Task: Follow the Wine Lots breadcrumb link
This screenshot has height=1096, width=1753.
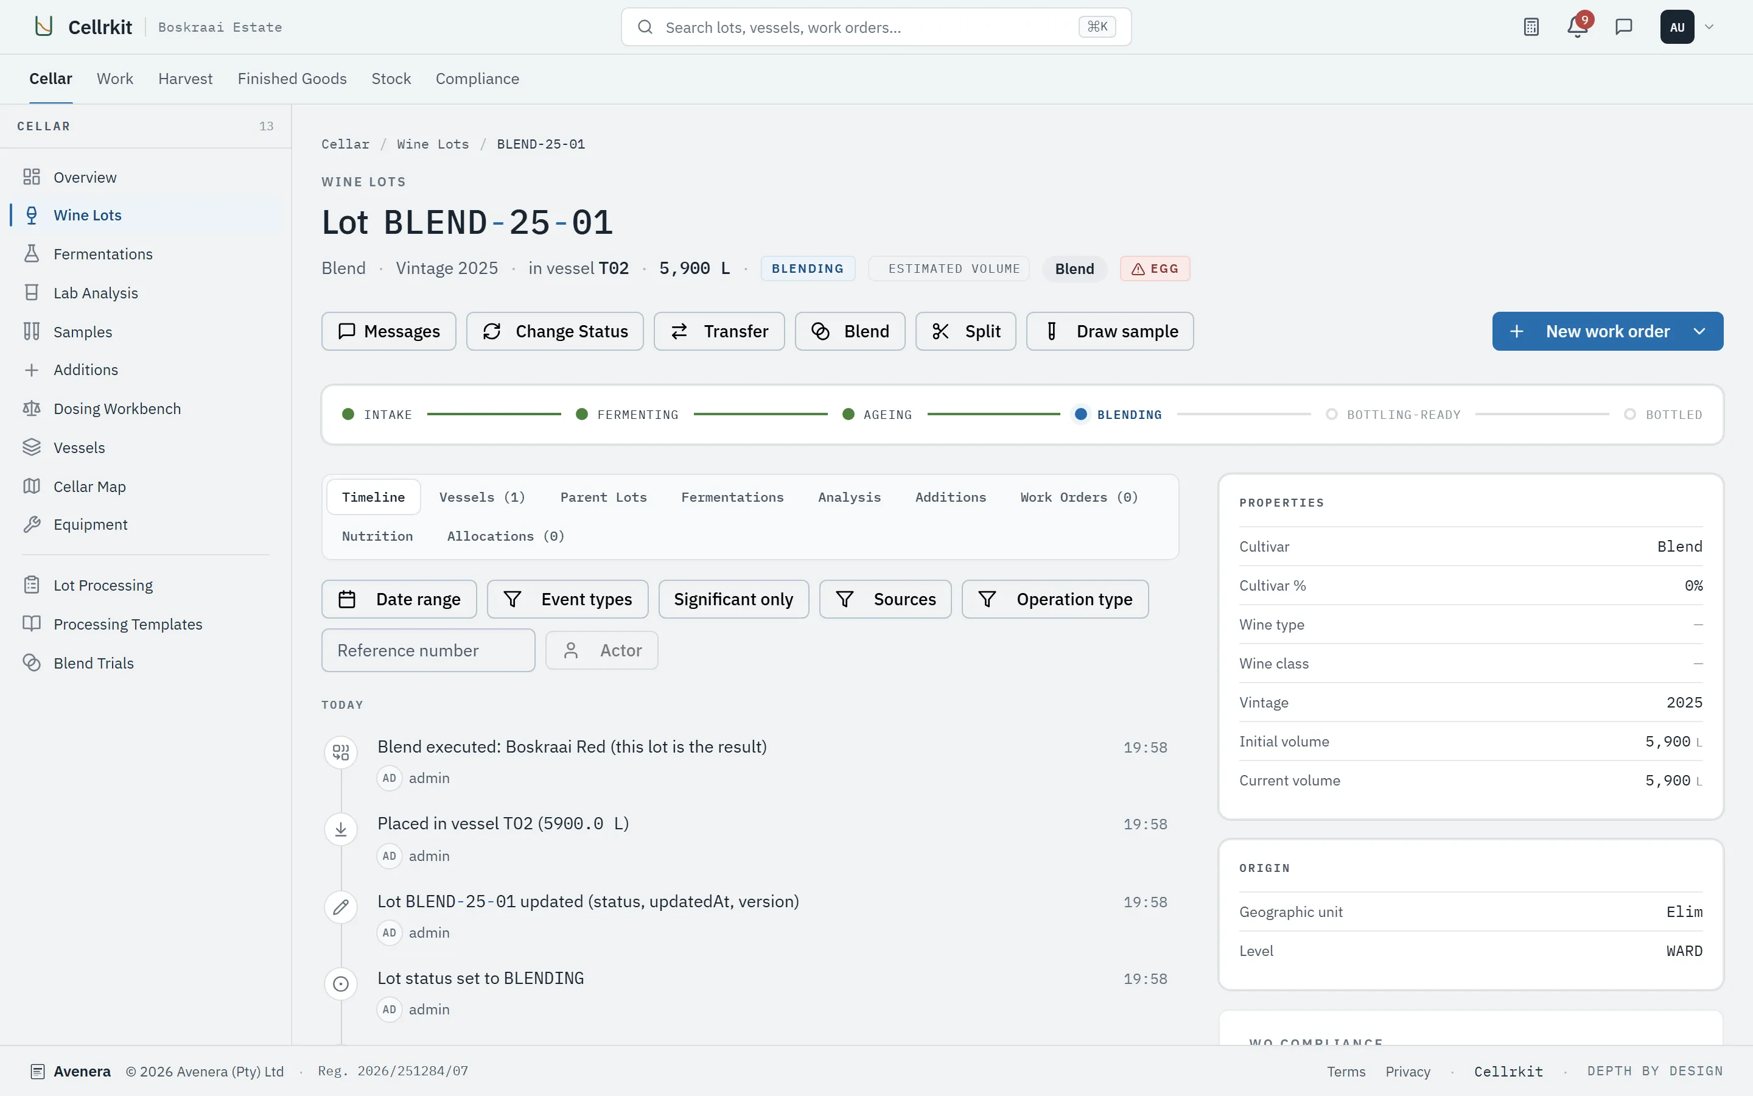Action: (x=432, y=144)
